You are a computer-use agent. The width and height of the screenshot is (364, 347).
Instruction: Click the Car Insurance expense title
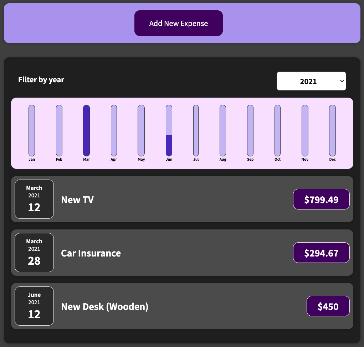91,253
